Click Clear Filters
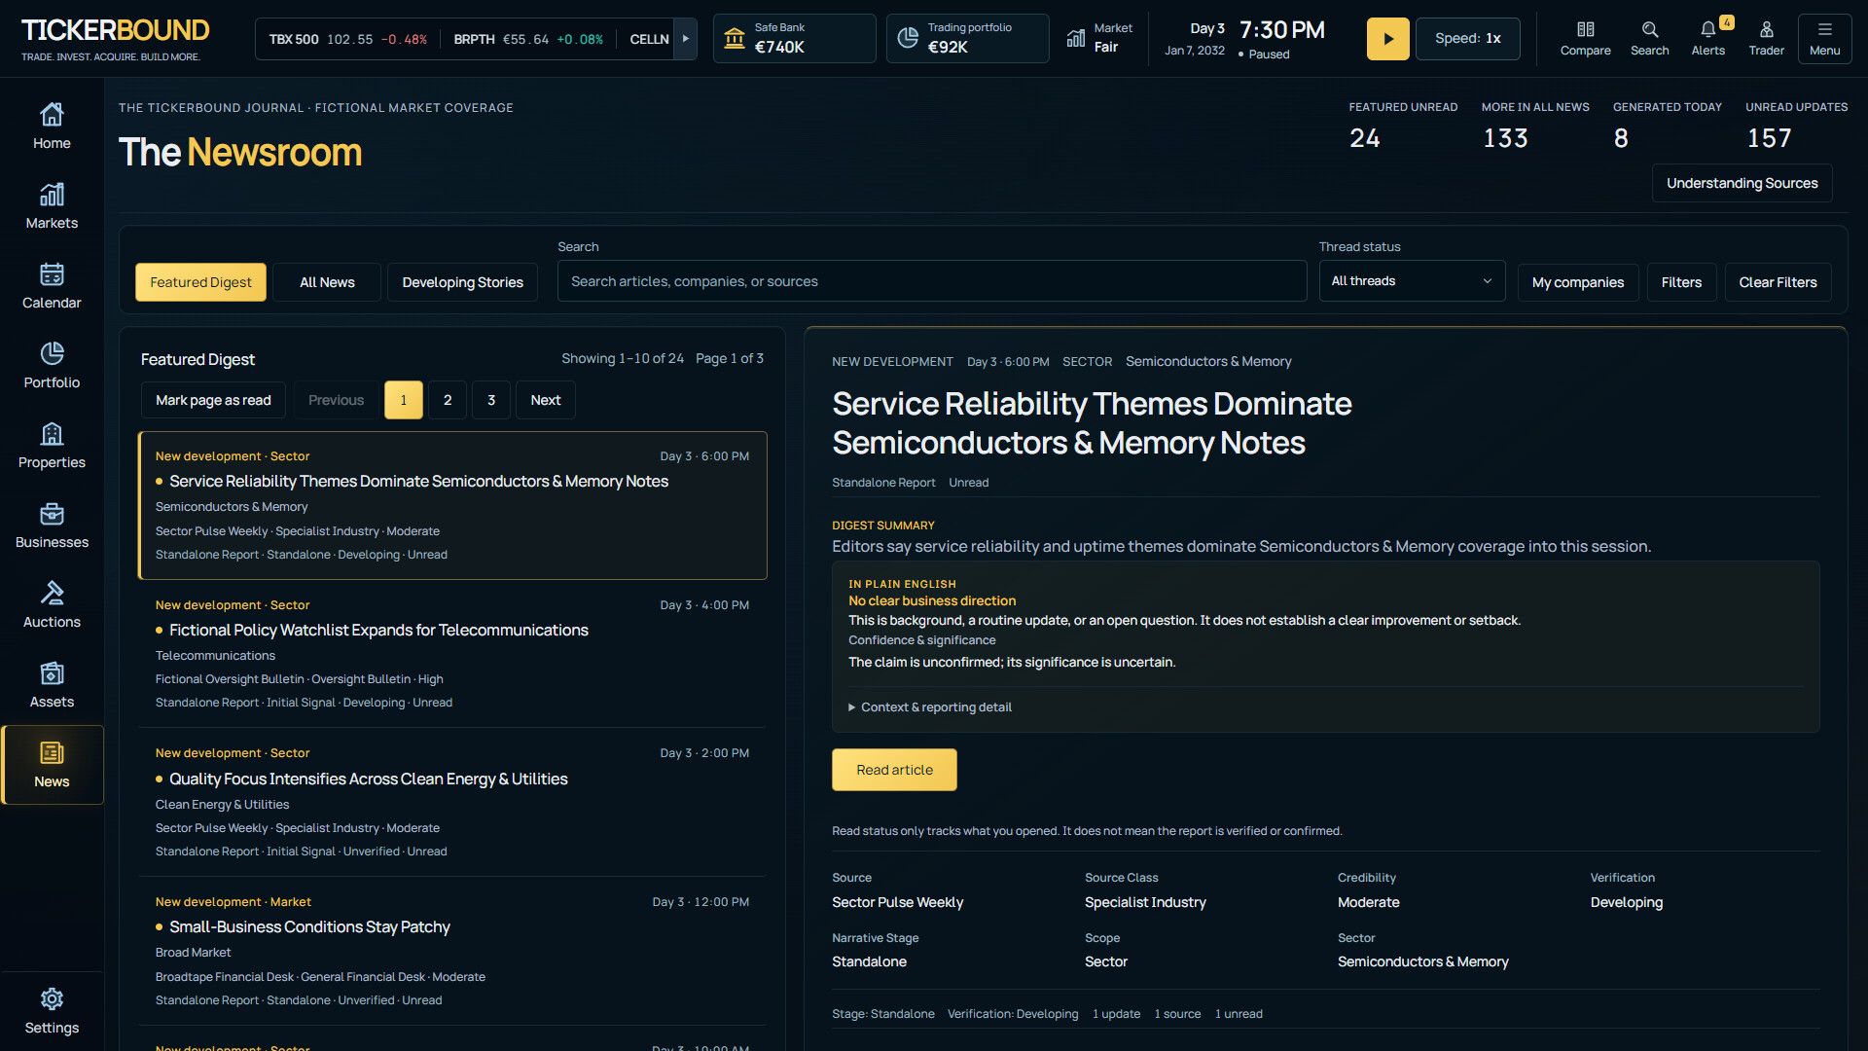The height and width of the screenshot is (1051, 1868). pyautogui.click(x=1778, y=282)
